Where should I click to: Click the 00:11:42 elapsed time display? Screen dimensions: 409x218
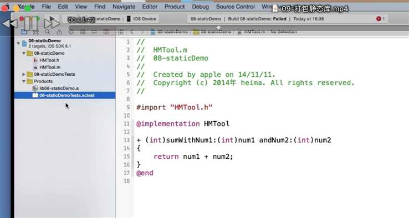tap(81, 20)
